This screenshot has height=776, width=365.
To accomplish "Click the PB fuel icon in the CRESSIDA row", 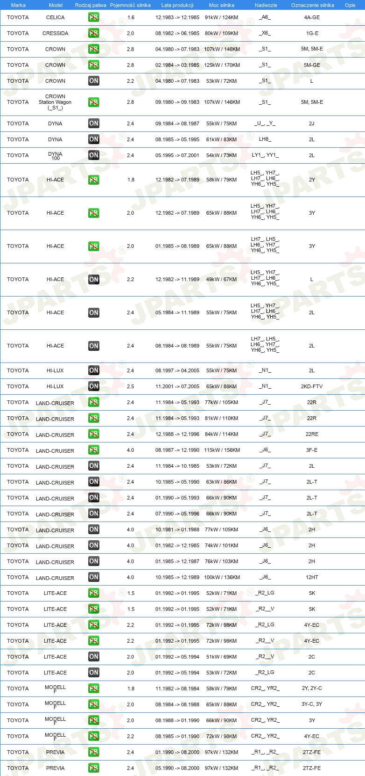I will click(x=94, y=33).
